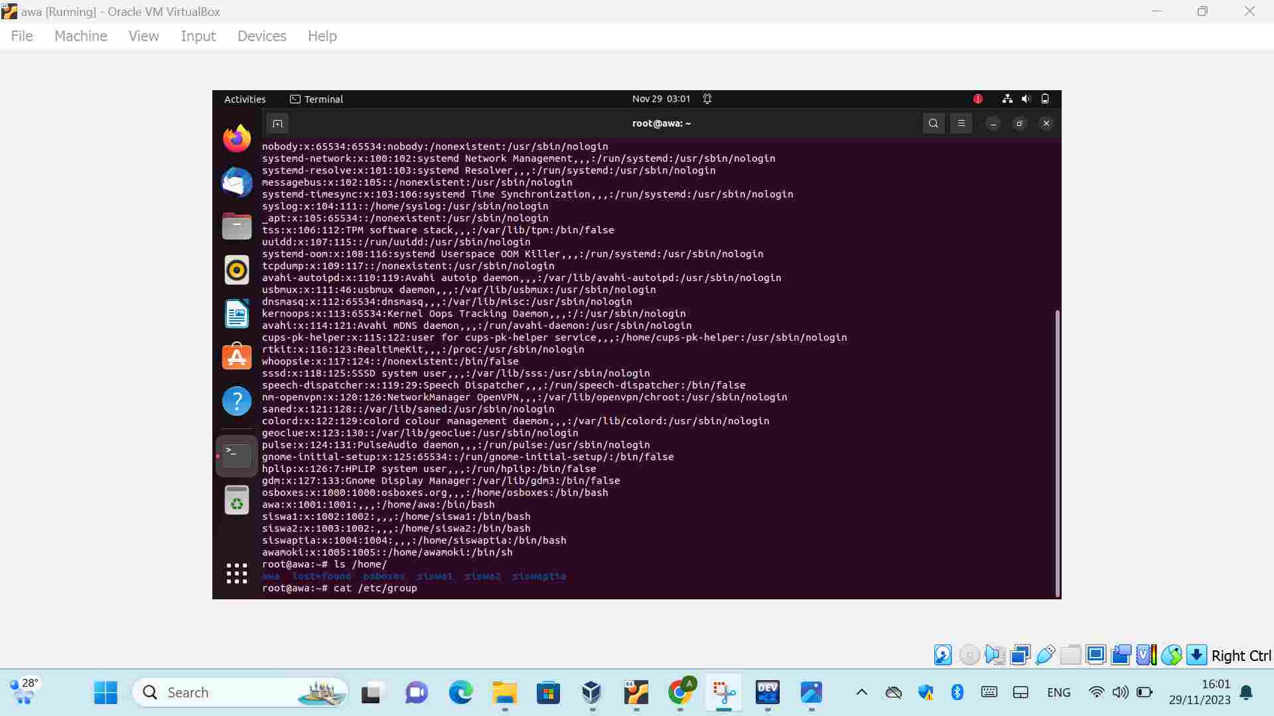The width and height of the screenshot is (1274, 716).
Task: Click the Windows taskbar Search box
Action: pos(240,693)
